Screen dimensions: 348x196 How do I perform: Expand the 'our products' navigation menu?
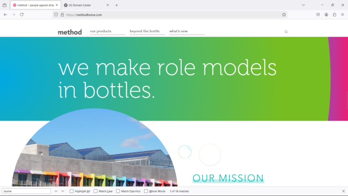pos(101,31)
